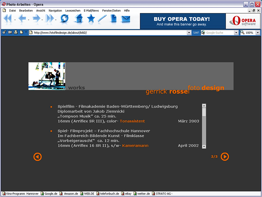Click the orange Tonassistent text
The width and height of the screenshot is (262, 197).
(x=132, y=121)
